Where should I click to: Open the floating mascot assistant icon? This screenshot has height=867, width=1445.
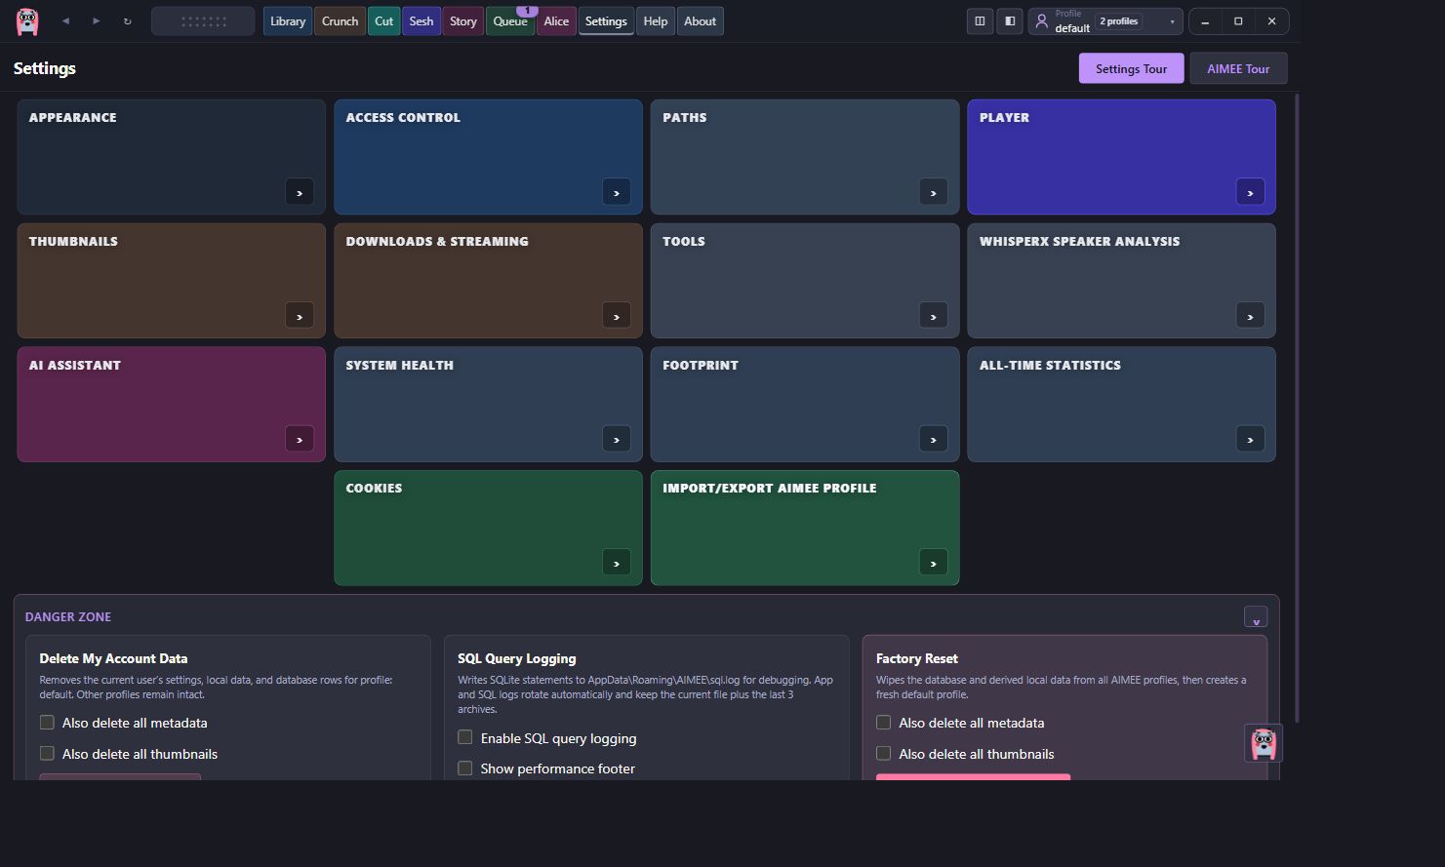pyautogui.click(x=1264, y=743)
